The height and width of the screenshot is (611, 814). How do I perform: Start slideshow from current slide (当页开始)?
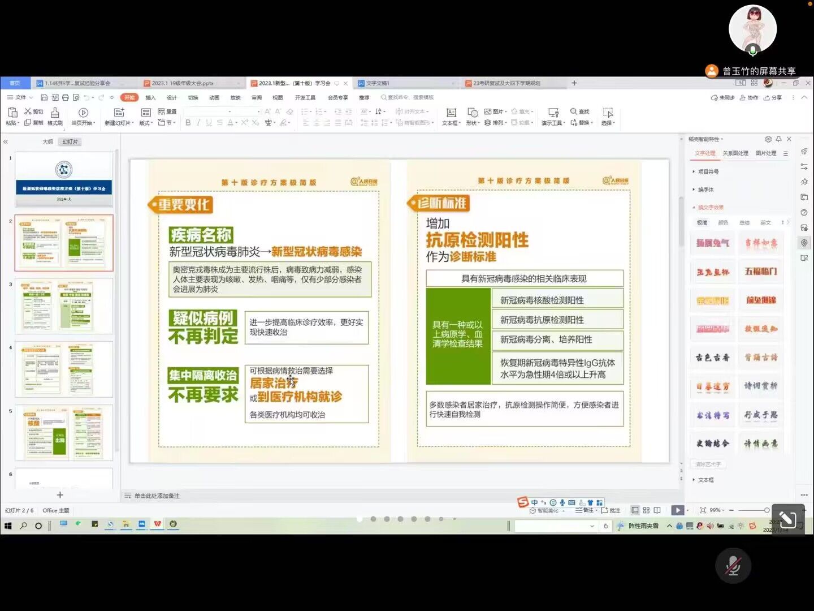83,113
